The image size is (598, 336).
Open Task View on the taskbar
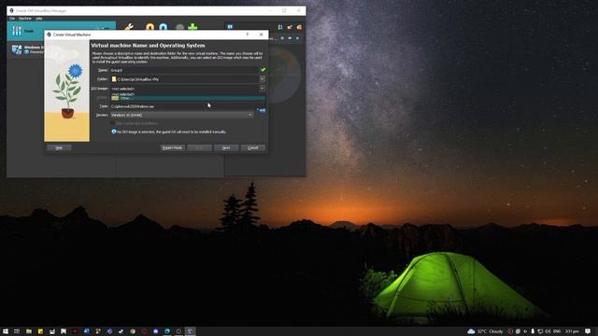point(17,331)
